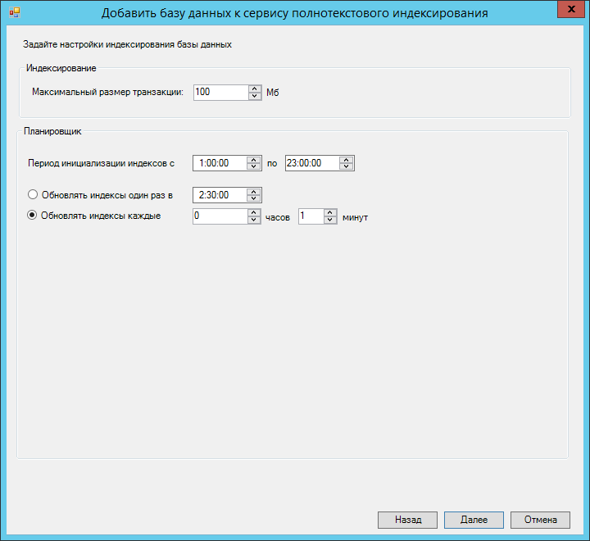This screenshot has height=541, width=590.
Task: Click the minutes interval input field
Action: coord(311,216)
